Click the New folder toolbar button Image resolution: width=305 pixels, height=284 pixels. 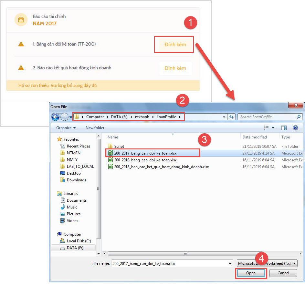pos(95,128)
